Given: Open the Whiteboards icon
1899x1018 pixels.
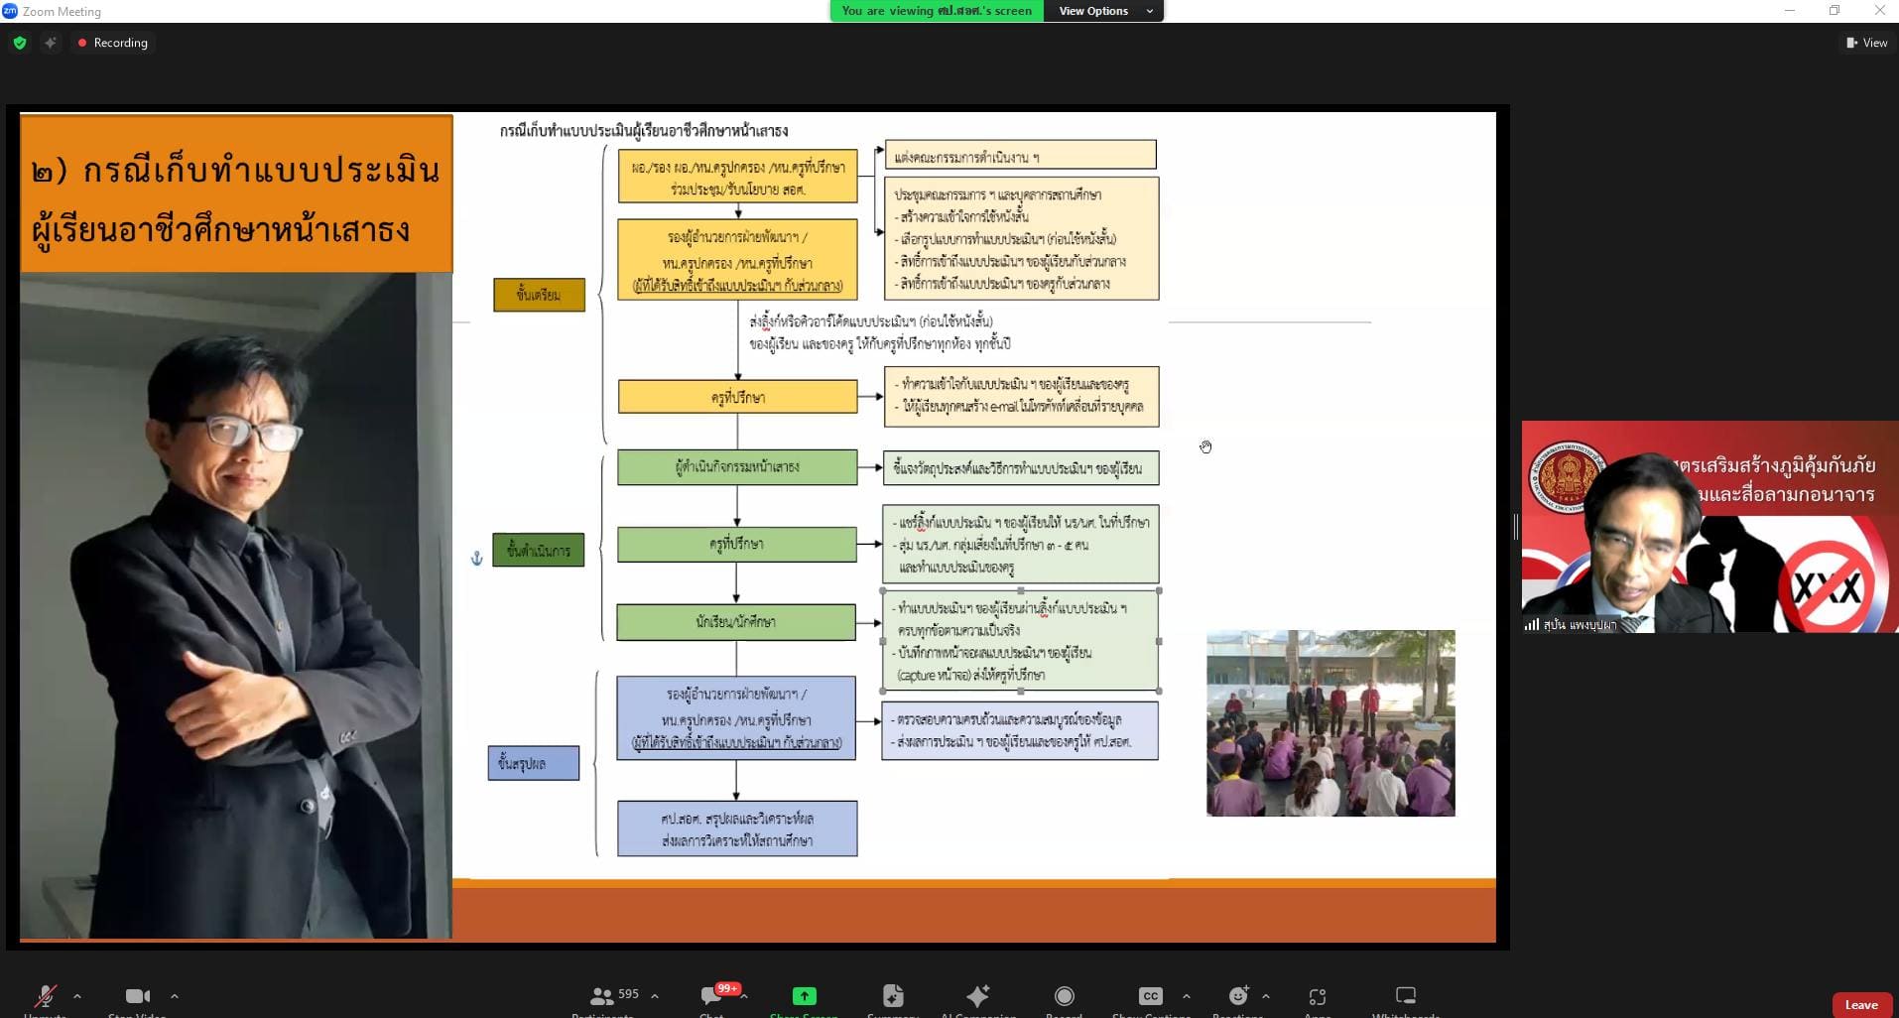Looking at the screenshot, I should (1405, 996).
